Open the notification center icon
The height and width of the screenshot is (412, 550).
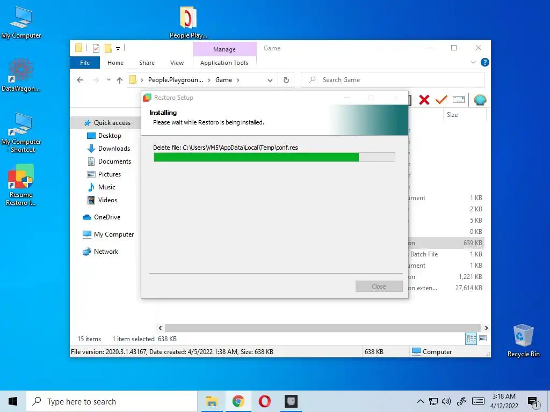[533, 402]
